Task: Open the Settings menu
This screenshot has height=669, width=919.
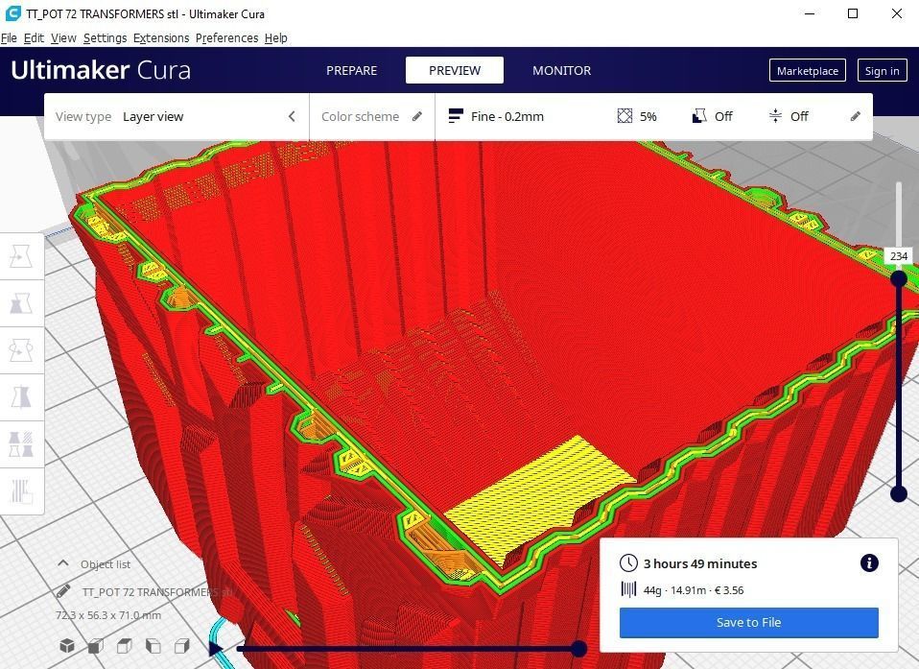Action: [105, 37]
